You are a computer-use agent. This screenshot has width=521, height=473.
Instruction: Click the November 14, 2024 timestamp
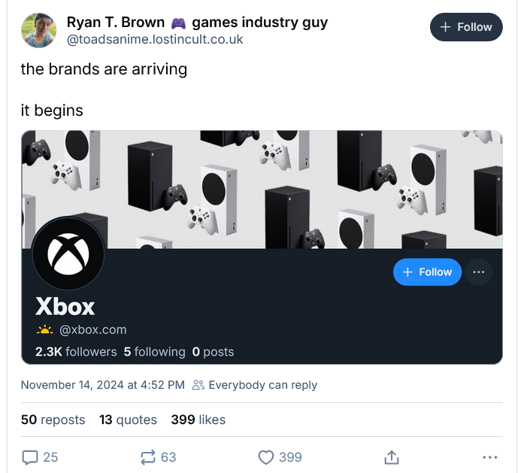(102, 385)
